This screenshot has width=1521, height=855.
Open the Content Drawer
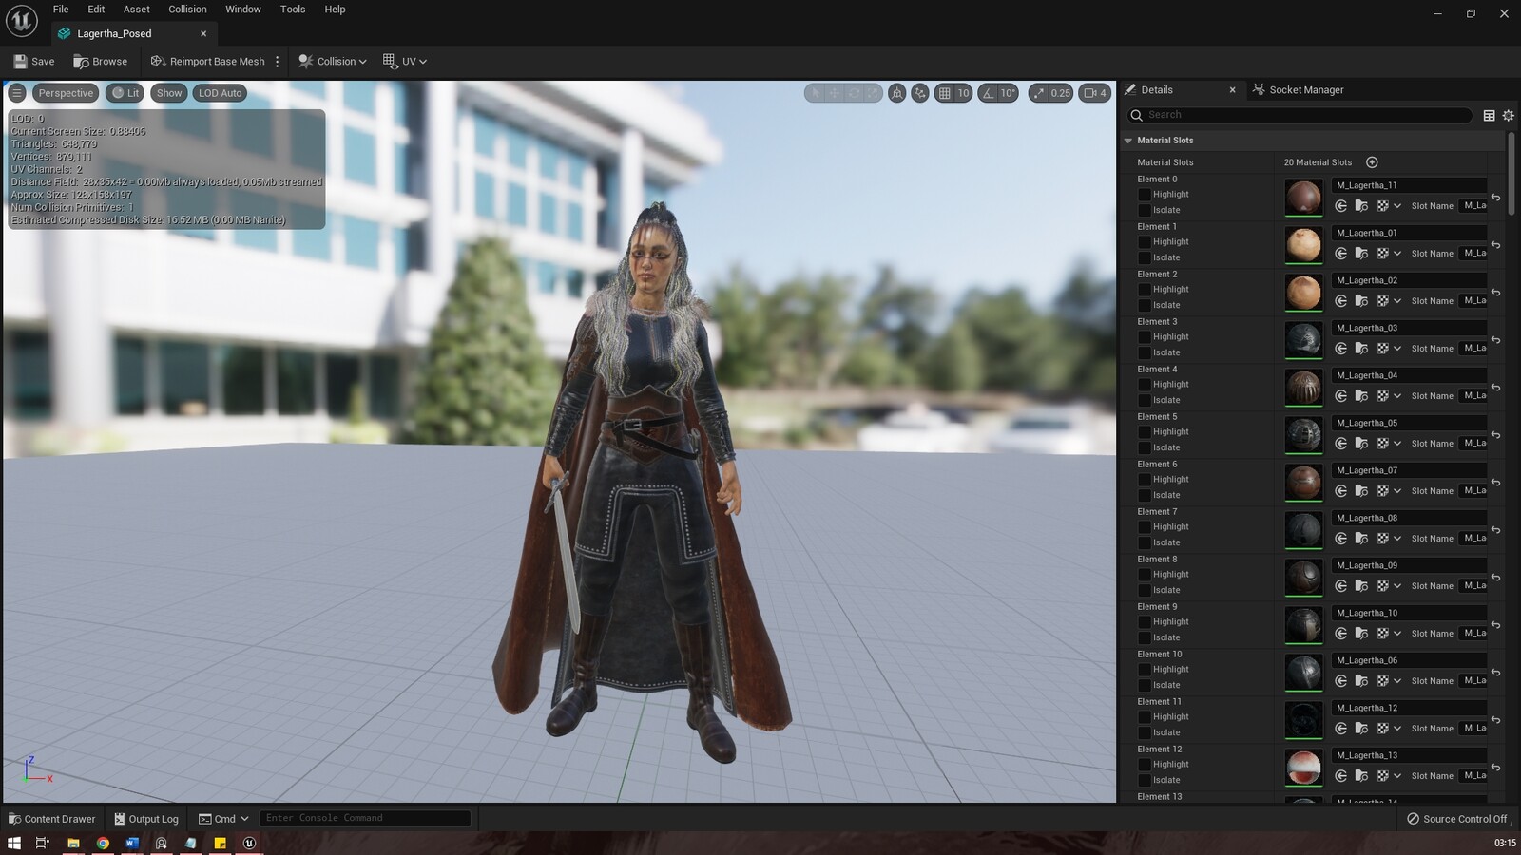pos(52,819)
